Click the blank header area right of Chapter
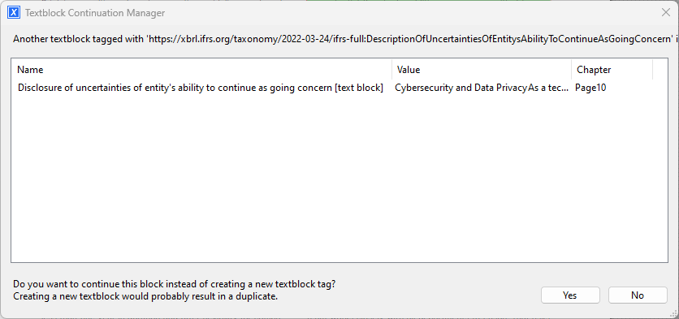 click(x=660, y=70)
